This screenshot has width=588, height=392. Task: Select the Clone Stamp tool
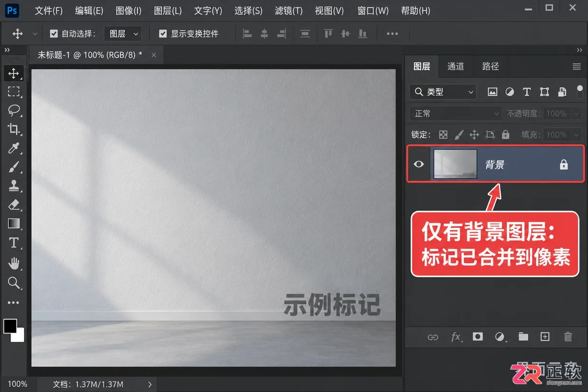point(14,186)
